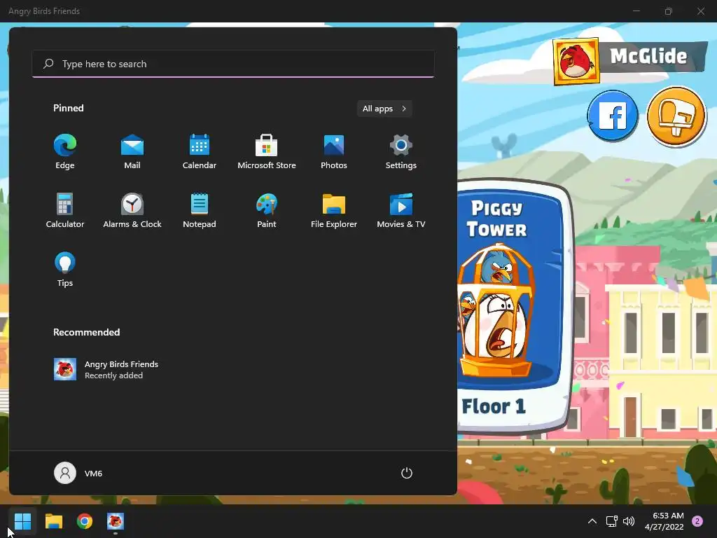This screenshot has width=717, height=538.
Task: Open the VM6 user account menu
Action: [78, 473]
